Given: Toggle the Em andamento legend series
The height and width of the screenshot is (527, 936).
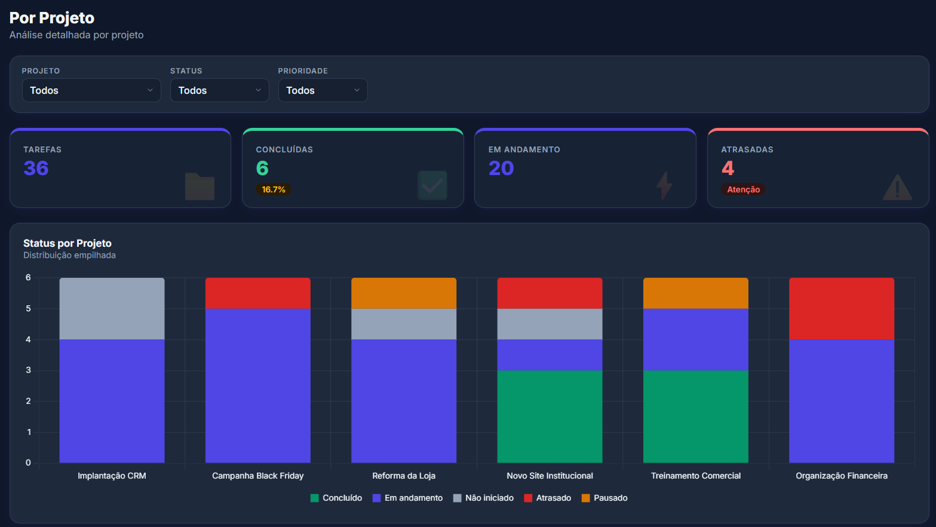Looking at the screenshot, I should coord(407,498).
